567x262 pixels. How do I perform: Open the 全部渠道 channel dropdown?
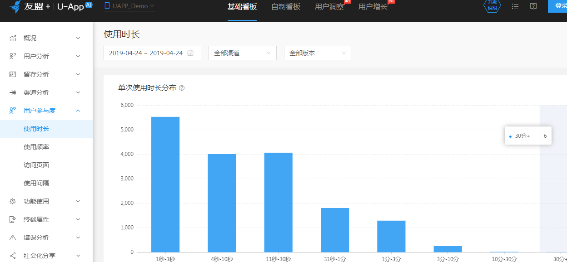[x=242, y=53]
